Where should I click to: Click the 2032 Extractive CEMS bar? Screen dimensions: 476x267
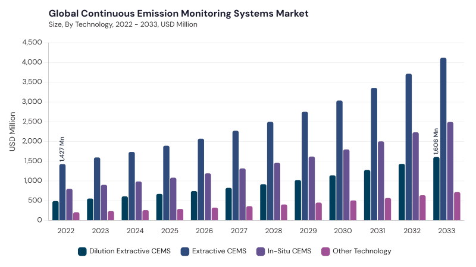click(409, 147)
